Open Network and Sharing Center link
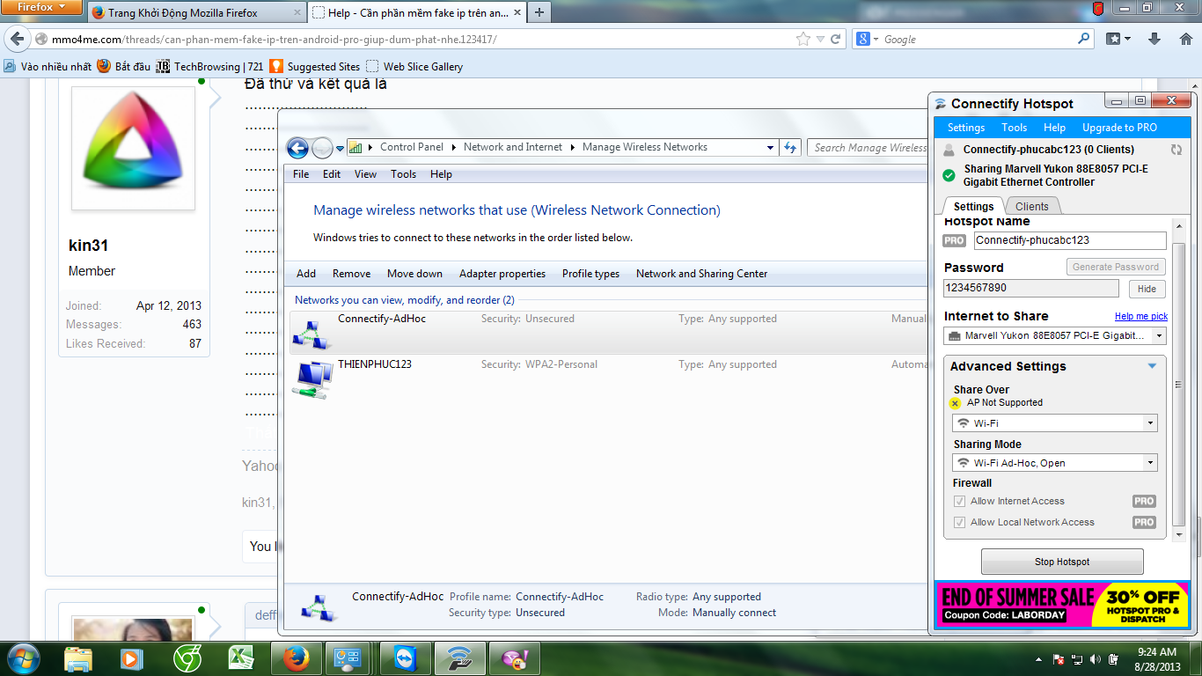The height and width of the screenshot is (676, 1202). tap(701, 274)
